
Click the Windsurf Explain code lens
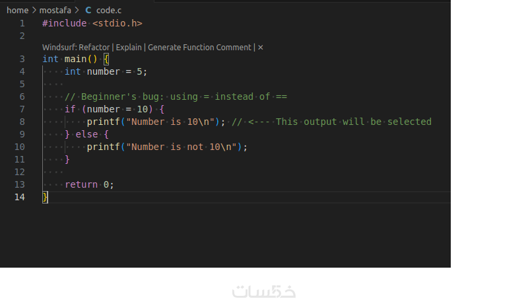tap(129, 48)
